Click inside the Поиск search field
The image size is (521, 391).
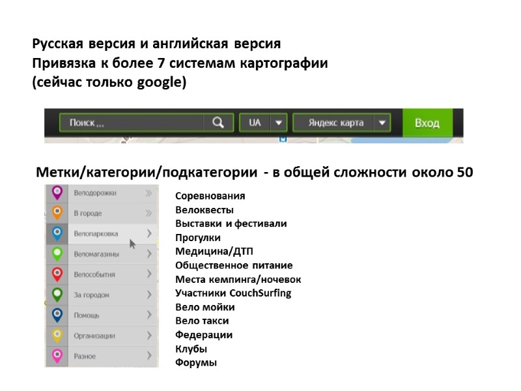pyautogui.click(x=130, y=122)
